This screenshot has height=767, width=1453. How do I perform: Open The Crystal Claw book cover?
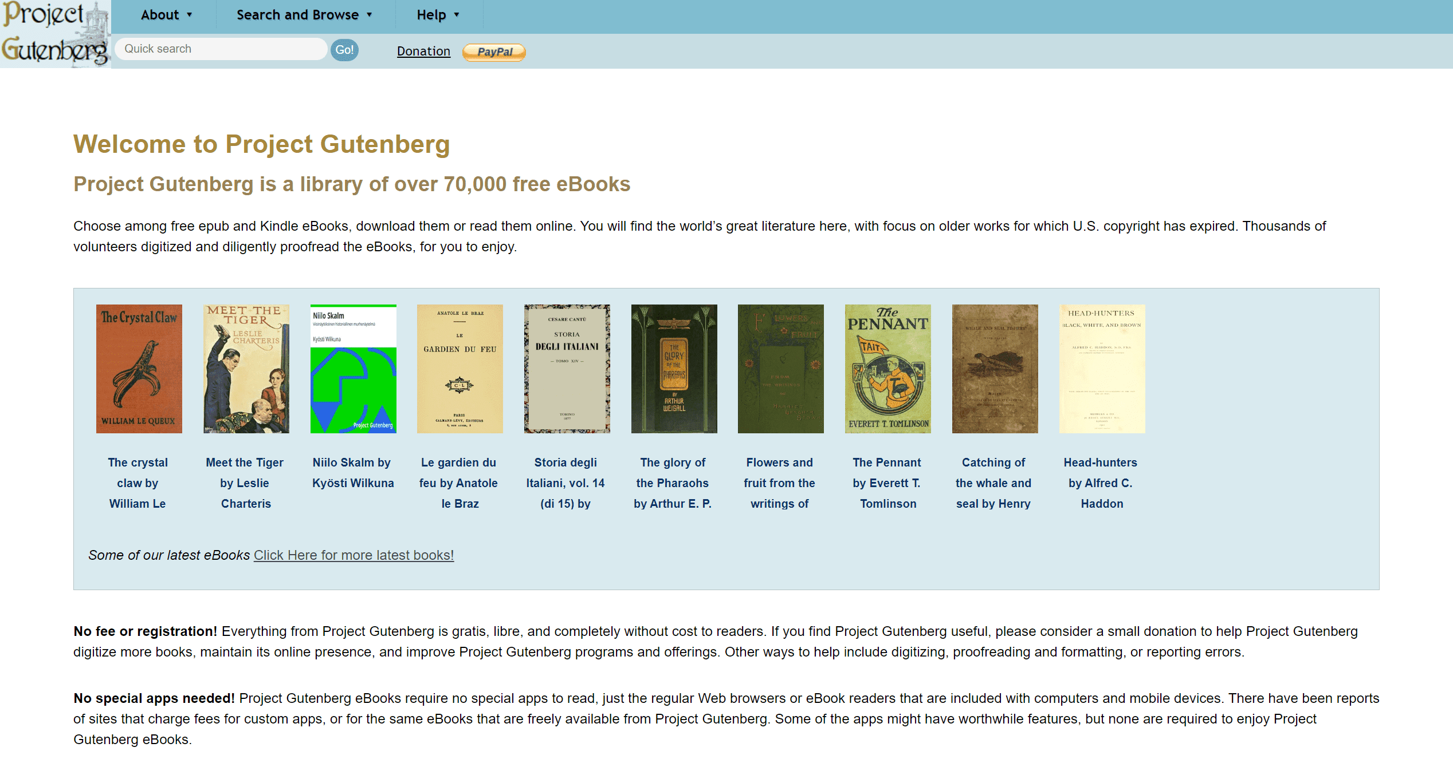(x=139, y=369)
